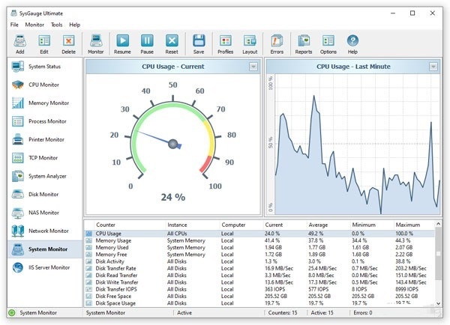Click the Add counter toolbar icon
450x325 pixels.
[x=20, y=41]
